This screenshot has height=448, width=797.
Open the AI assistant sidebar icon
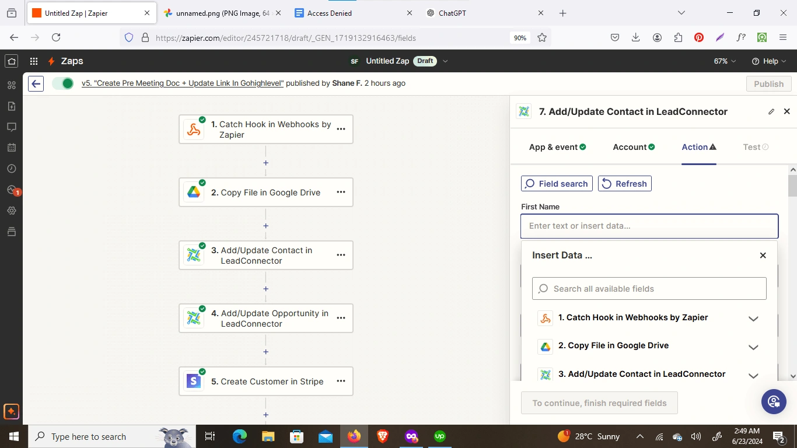(x=11, y=411)
